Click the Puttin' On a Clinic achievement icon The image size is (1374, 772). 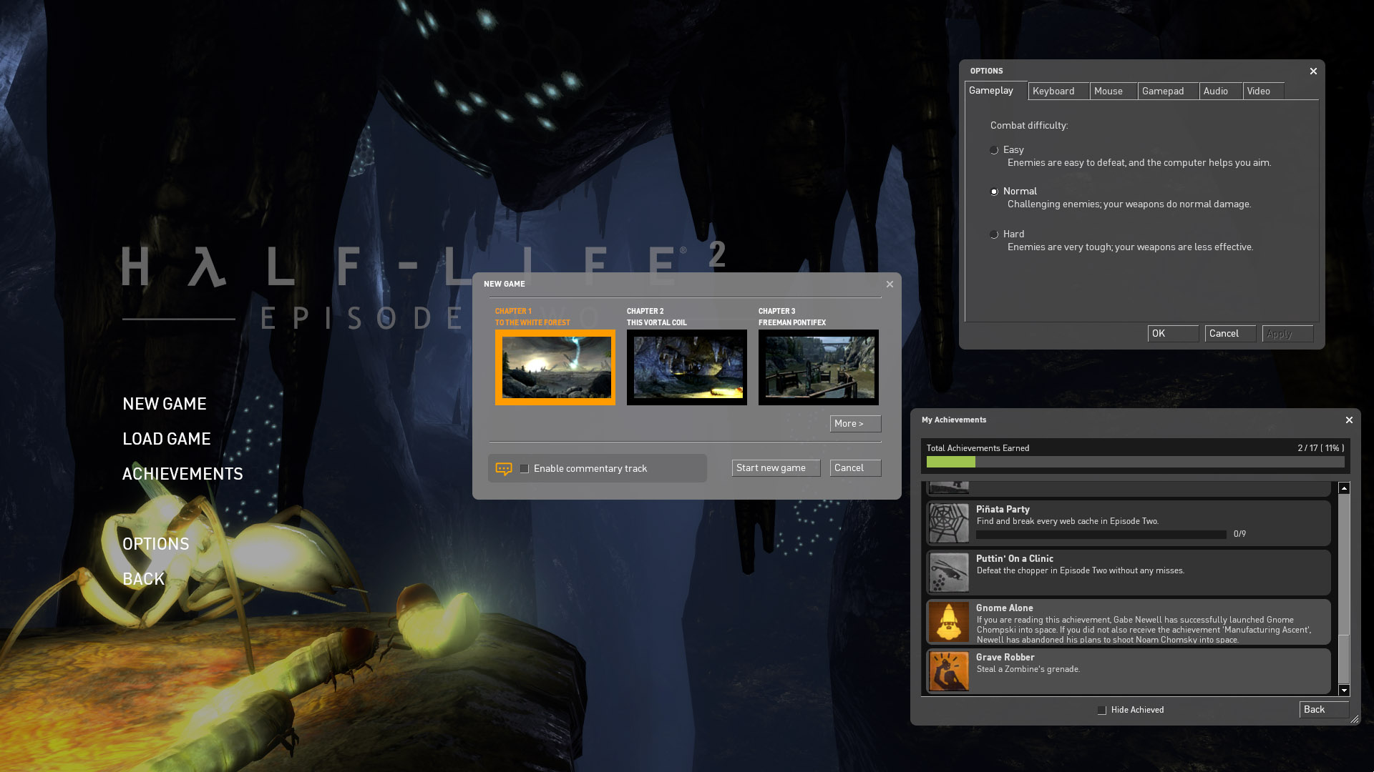(948, 572)
